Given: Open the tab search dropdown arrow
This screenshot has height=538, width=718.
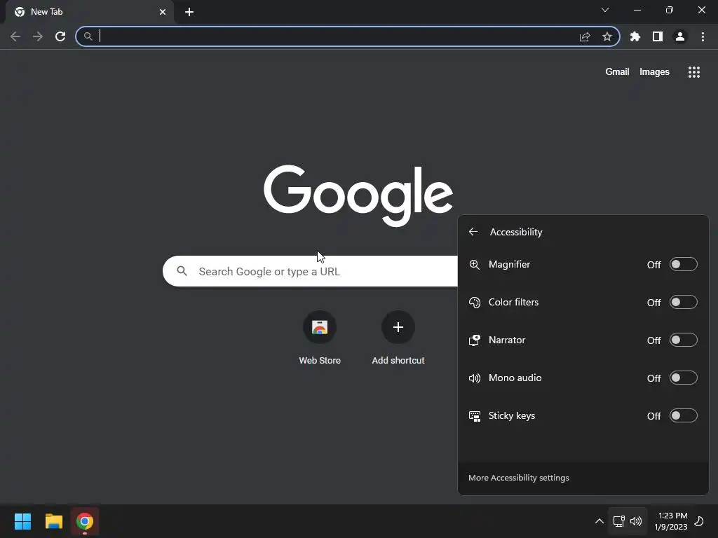Looking at the screenshot, I should pos(605,10).
